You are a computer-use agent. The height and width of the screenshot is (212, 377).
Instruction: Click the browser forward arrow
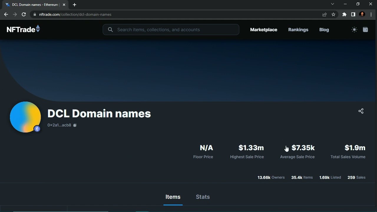tap(15, 14)
